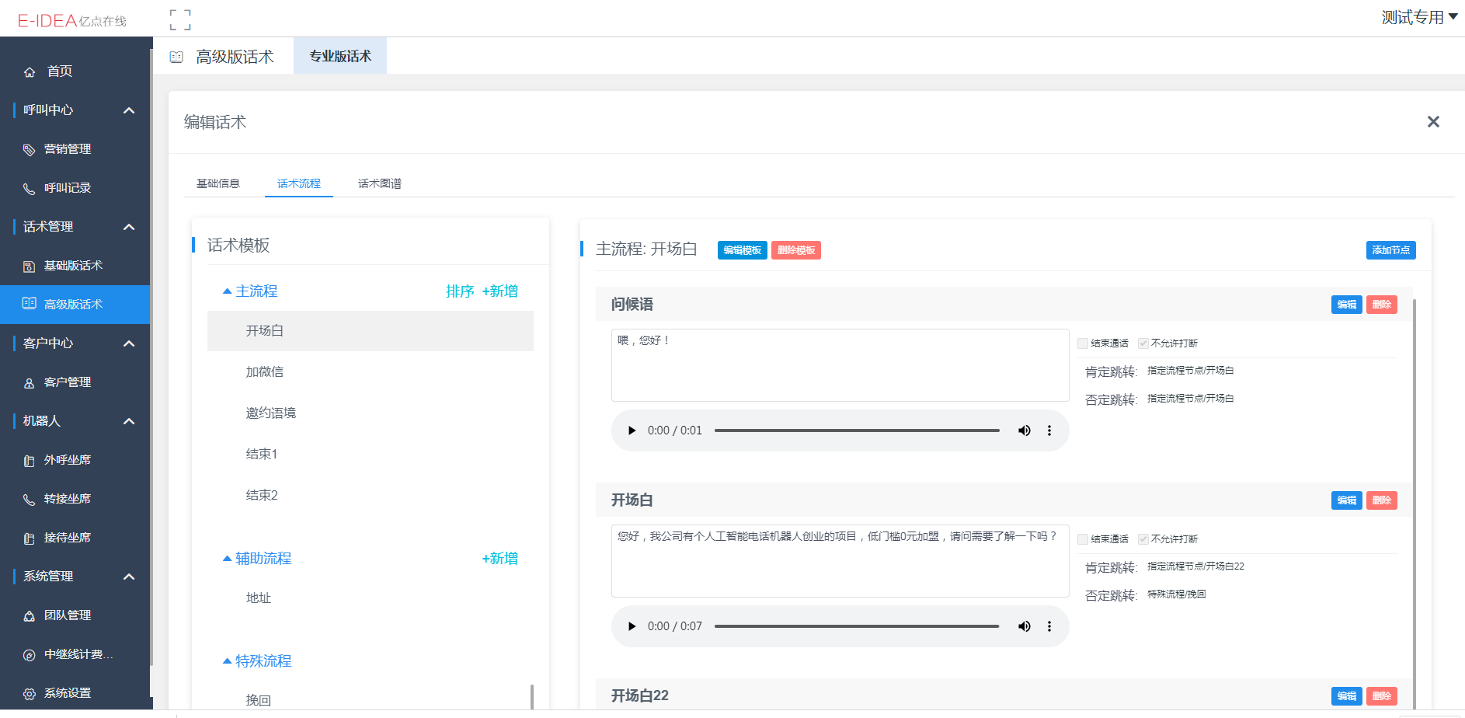Open more options on 问候语 audio player
The image size is (1465, 718).
1049,430
